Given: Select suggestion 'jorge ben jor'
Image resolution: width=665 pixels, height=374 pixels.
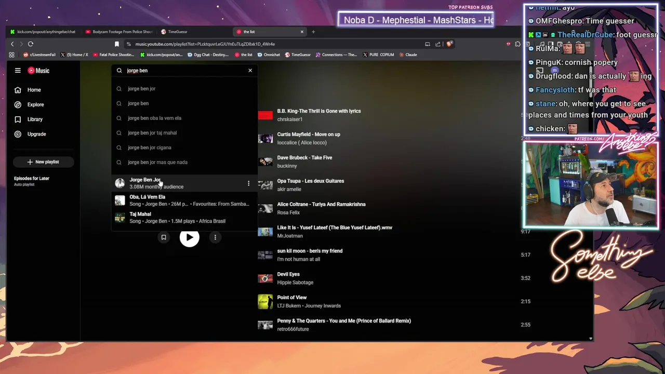Looking at the screenshot, I should 184,89.
